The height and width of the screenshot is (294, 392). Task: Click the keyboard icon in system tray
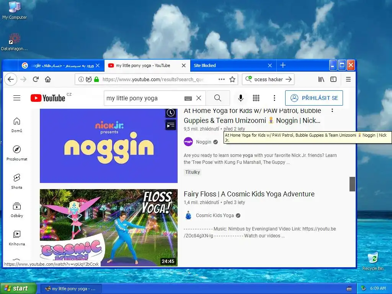pos(349,289)
